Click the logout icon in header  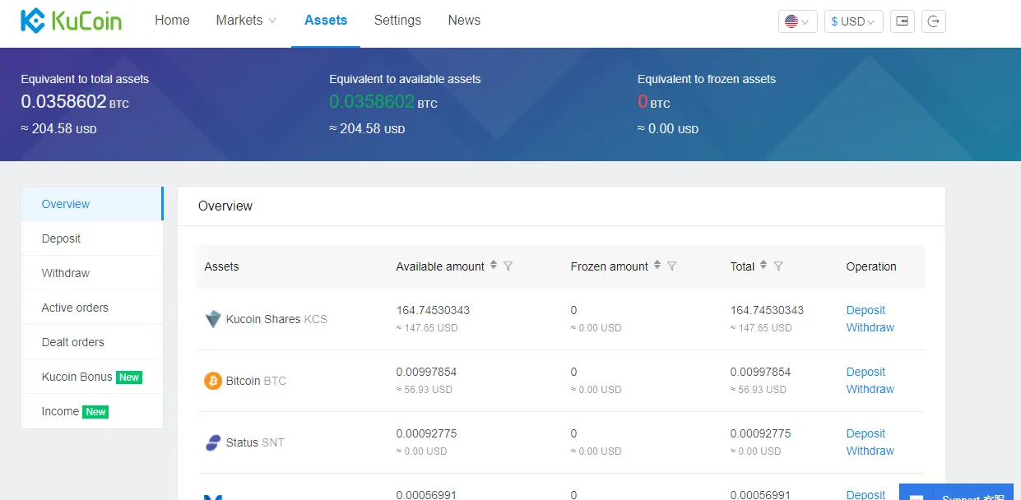tap(934, 21)
